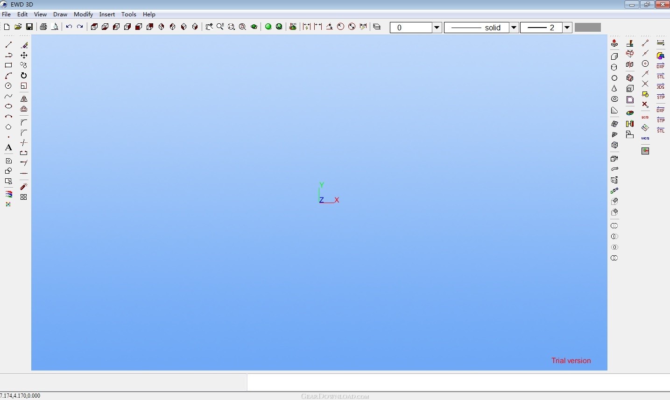
Task: Select the Polygon drawing tool
Action: [x=8, y=127]
